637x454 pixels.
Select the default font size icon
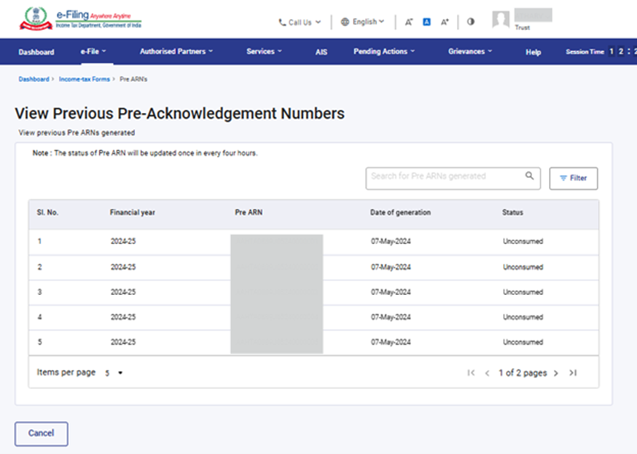click(426, 22)
